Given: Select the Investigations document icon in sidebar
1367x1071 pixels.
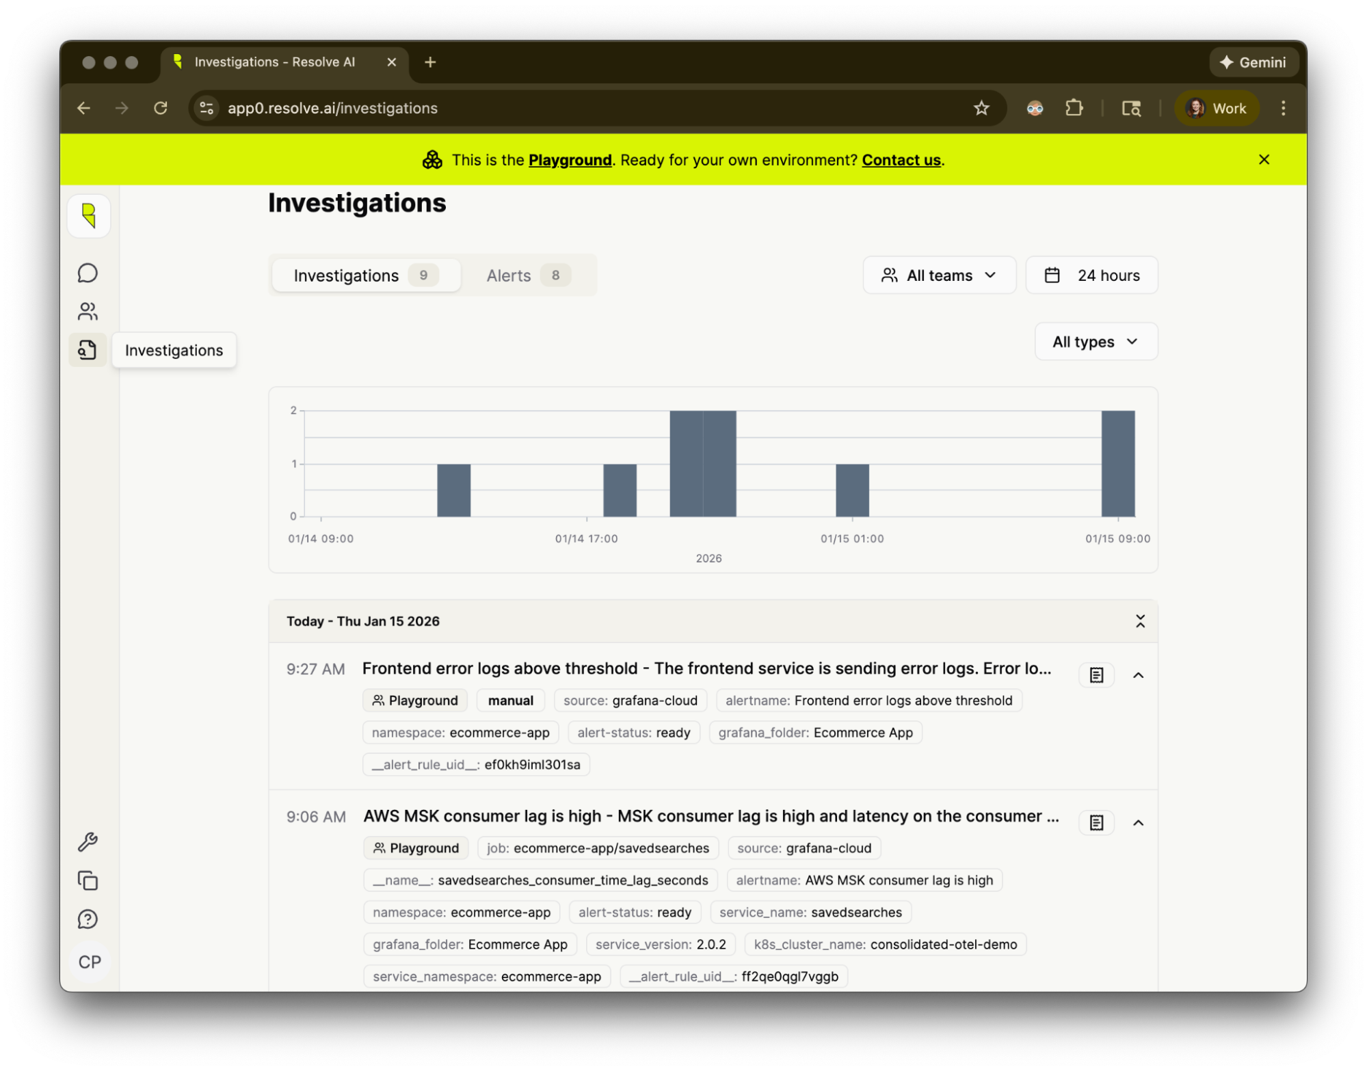Looking at the screenshot, I should [88, 350].
